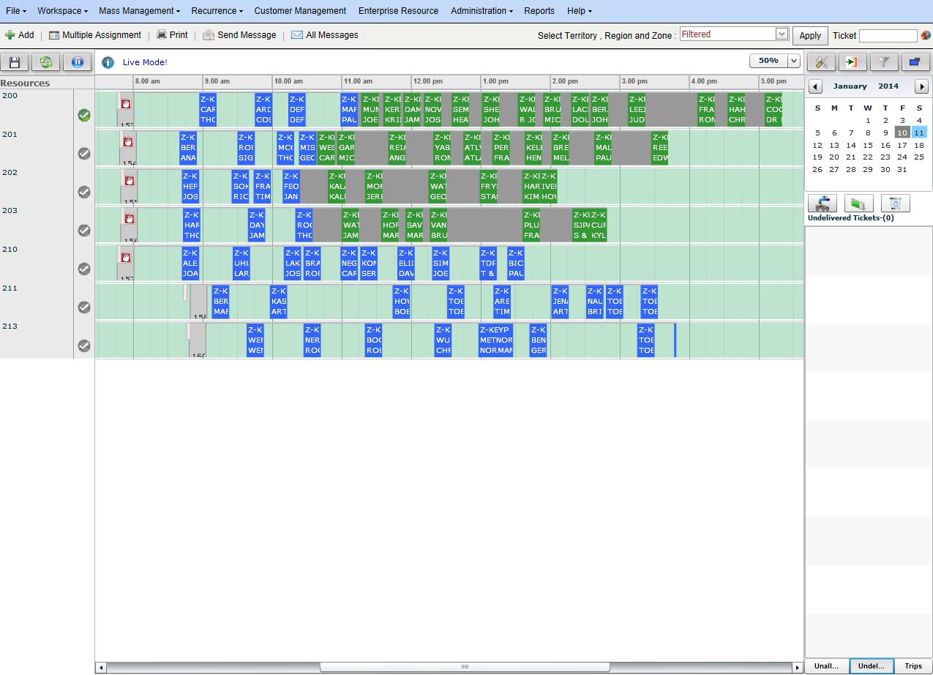
Task: Open Reports
Action: [539, 11]
